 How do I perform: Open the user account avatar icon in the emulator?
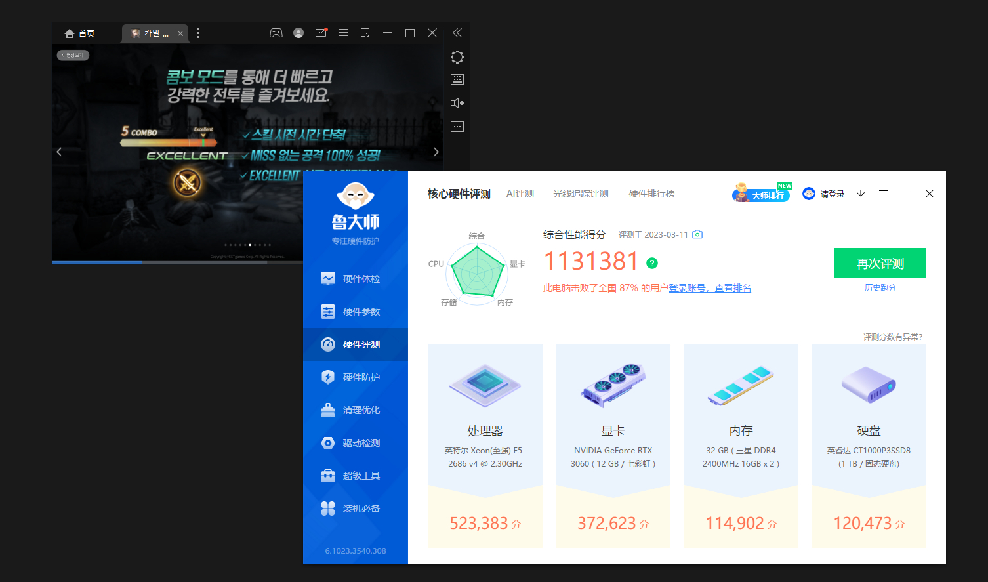coord(298,33)
